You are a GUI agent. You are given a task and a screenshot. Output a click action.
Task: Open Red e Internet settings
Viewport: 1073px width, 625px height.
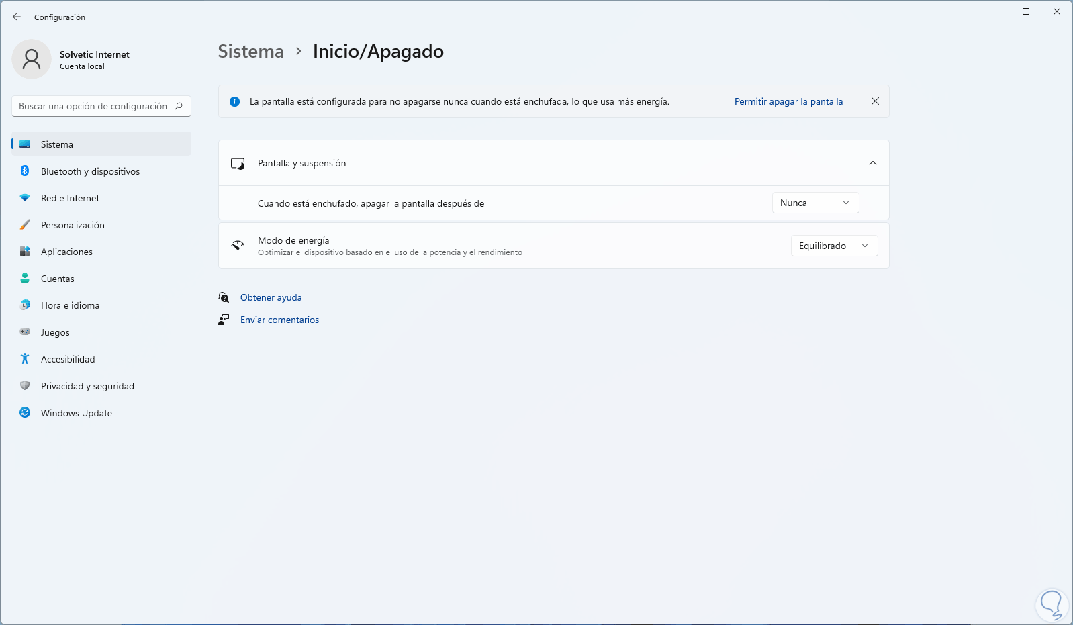(x=70, y=198)
